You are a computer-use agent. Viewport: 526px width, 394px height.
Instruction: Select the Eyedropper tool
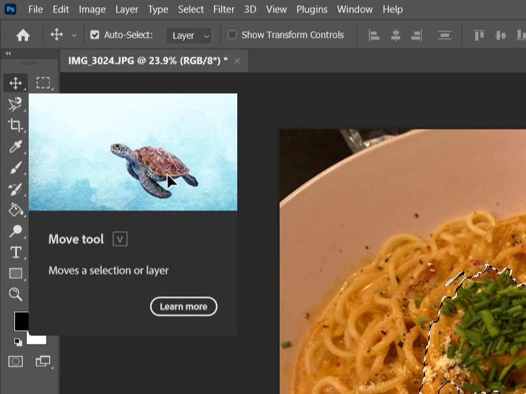[x=15, y=146]
